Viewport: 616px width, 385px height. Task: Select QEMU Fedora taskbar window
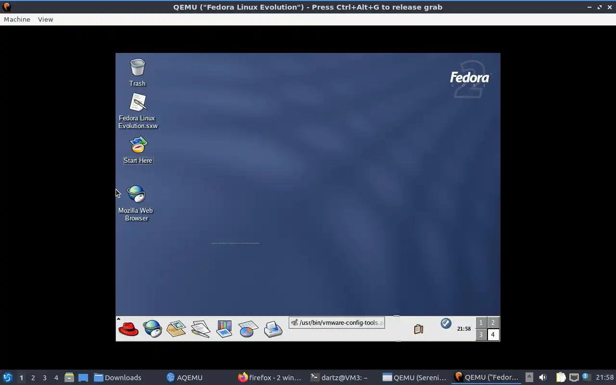[487, 377]
